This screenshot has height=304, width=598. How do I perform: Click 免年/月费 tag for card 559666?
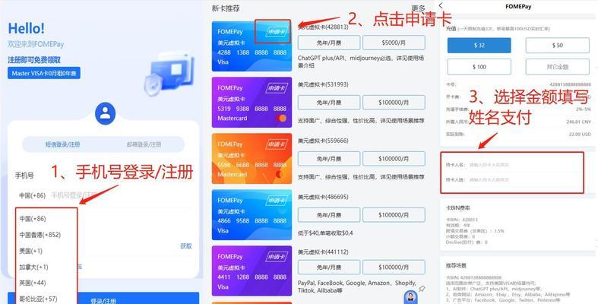pos(329,159)
